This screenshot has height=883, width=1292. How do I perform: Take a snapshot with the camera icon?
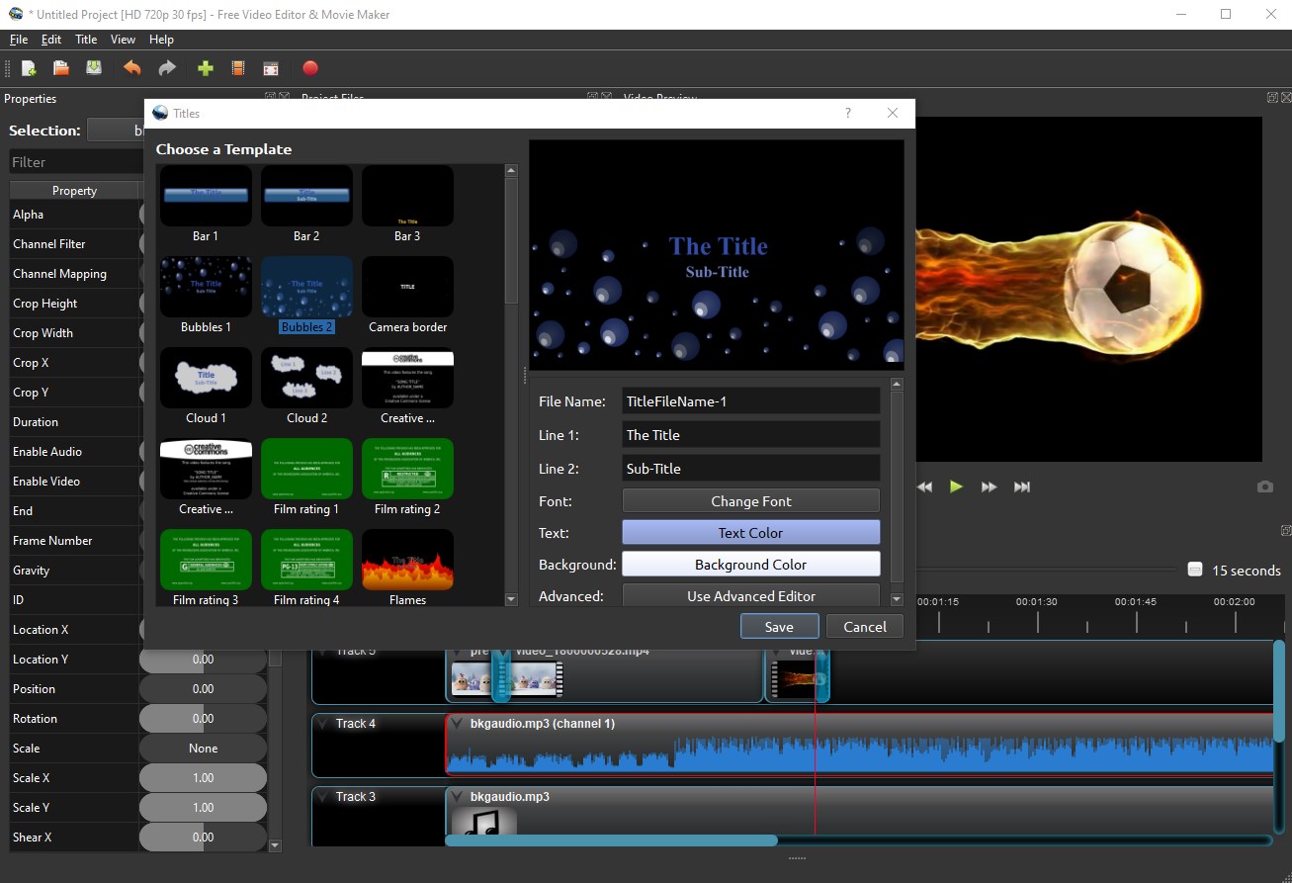point(1264,486)
